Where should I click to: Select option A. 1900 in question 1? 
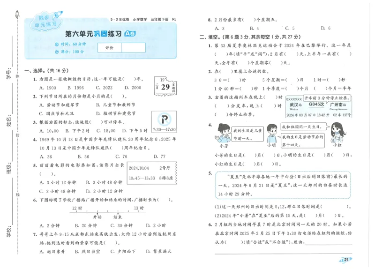click(x=48, y=88)
